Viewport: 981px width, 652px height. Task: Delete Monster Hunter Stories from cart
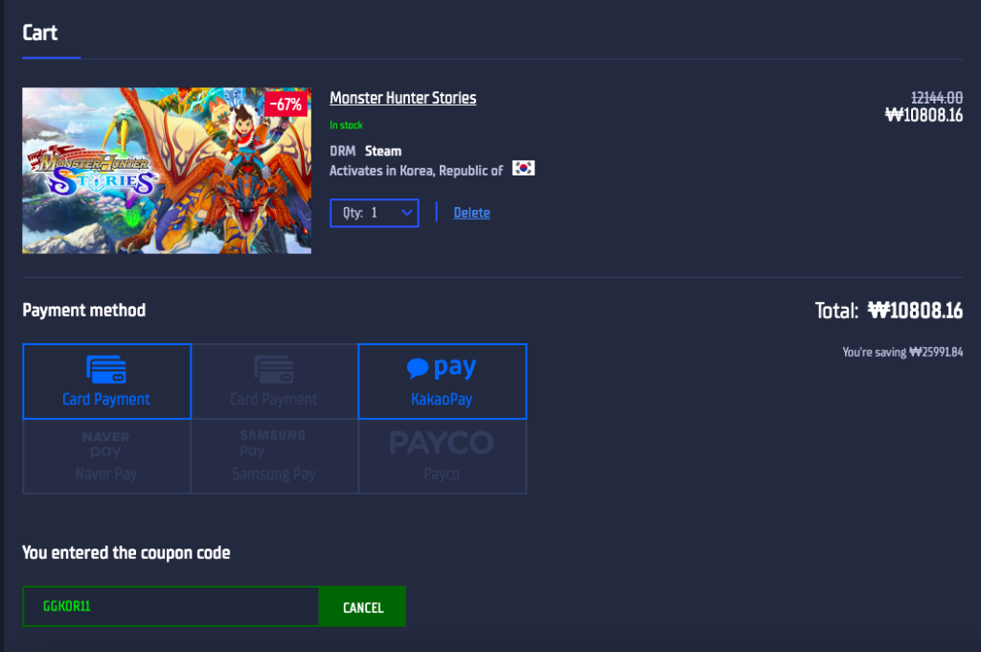pos(471,213)
